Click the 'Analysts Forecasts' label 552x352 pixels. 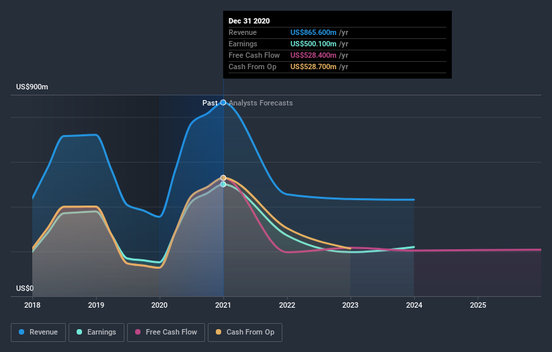click(261, 103)
